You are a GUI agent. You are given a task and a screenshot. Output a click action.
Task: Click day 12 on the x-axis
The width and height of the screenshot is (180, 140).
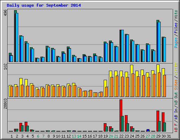pos(69,136)
